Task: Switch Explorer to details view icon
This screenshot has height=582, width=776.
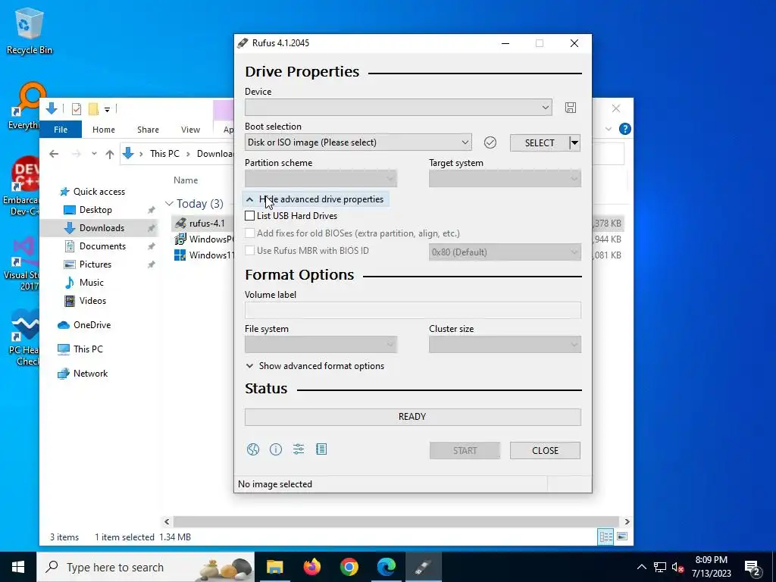Action: [605, 537]
